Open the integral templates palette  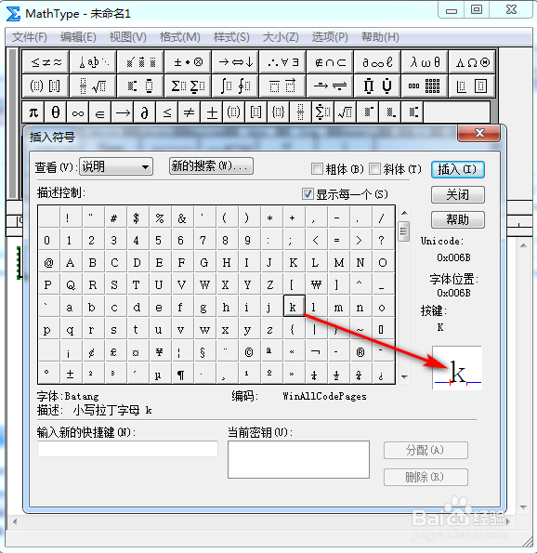click(235, 86)
